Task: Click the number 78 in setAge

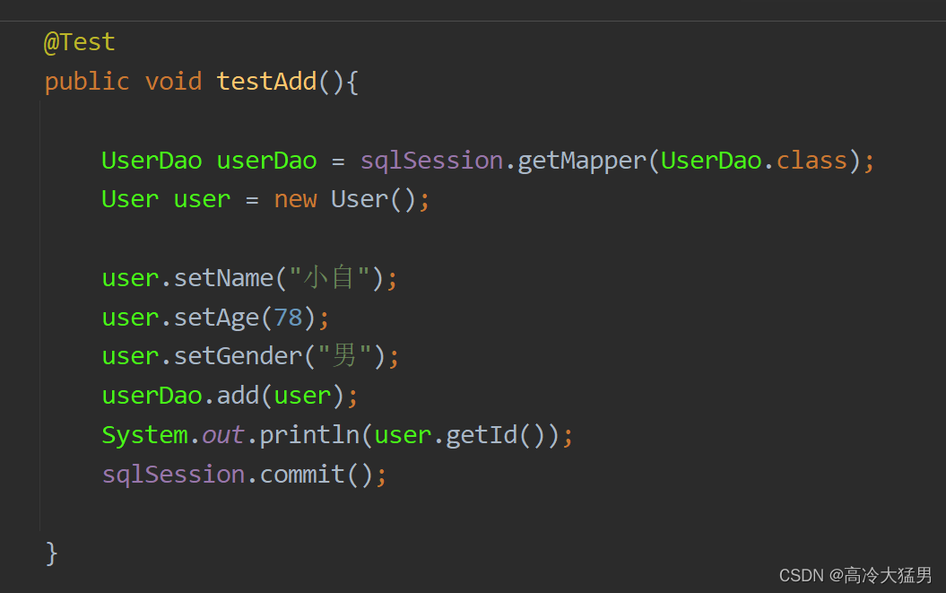Action: click(288, 318)
